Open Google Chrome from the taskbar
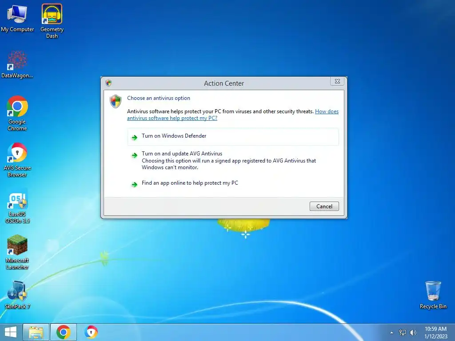 pyautogui.click(x=64, y=332)
